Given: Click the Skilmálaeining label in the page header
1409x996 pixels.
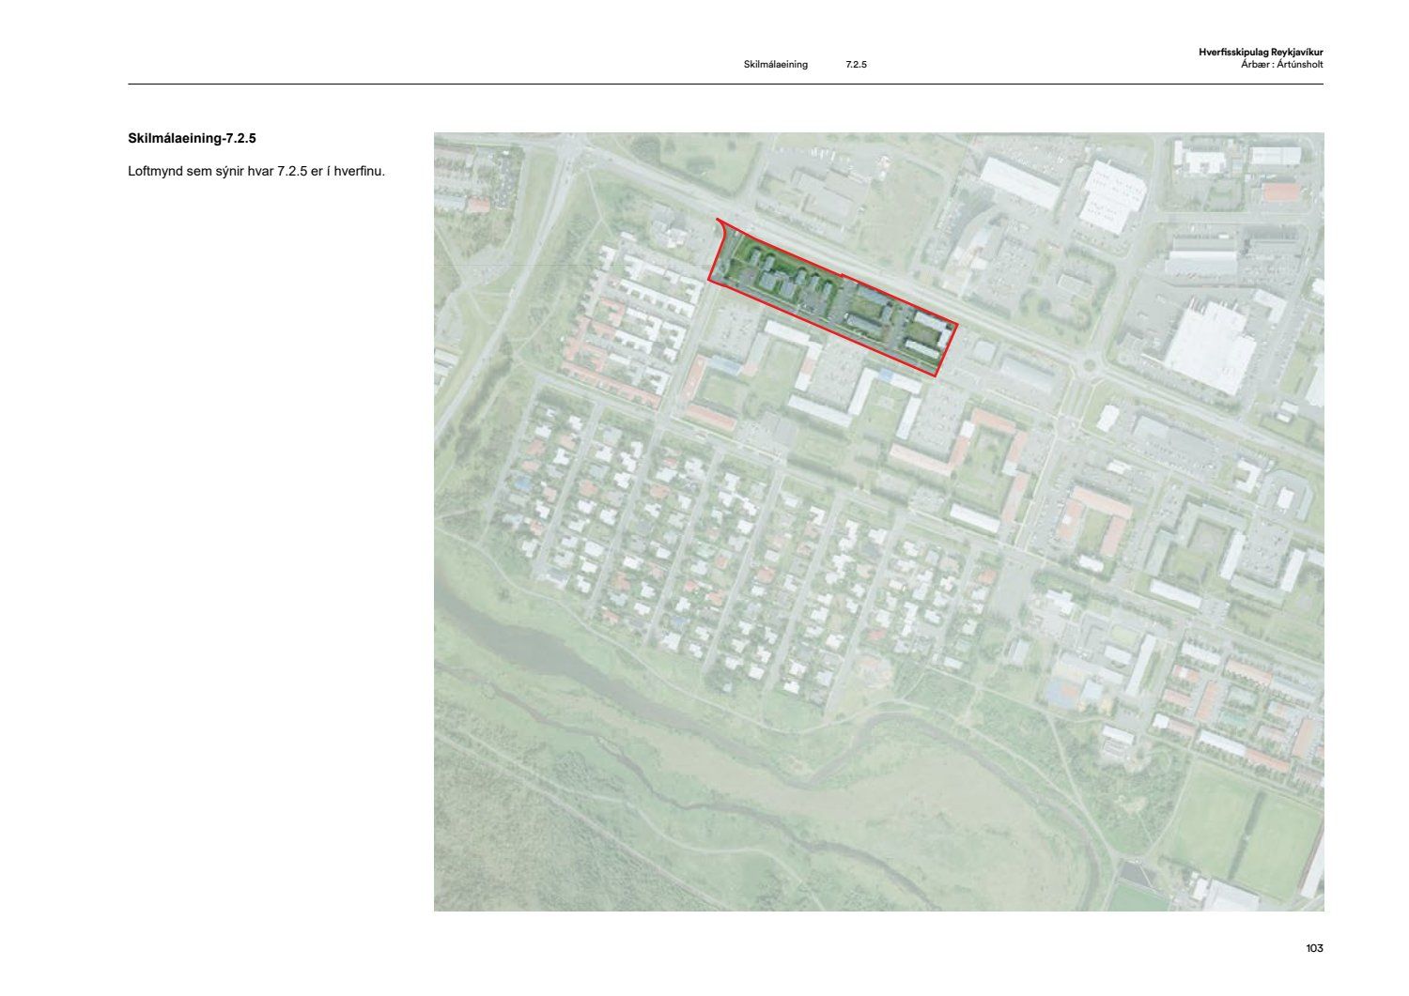Looking at the screenshot, I should click(x=775, y=65).
